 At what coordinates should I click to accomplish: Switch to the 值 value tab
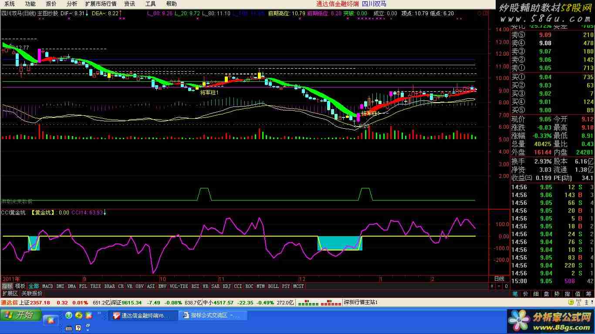tap(578, 294)
